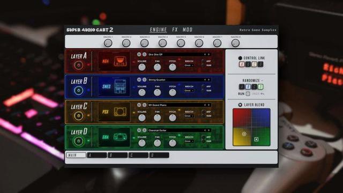Open the MIDI CH Omni dropdown on Layer B

(189, 91)
